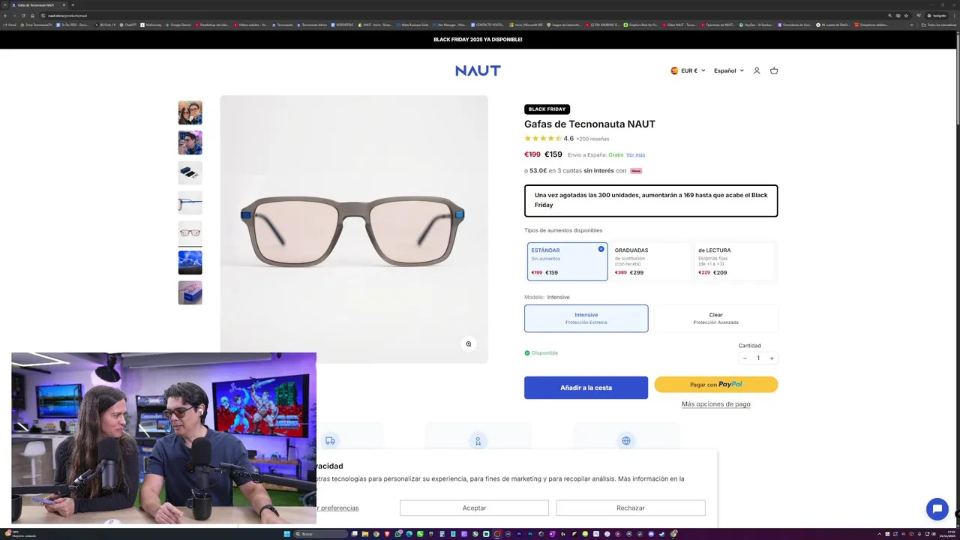Increase quantity with plus button

(772, 358)
